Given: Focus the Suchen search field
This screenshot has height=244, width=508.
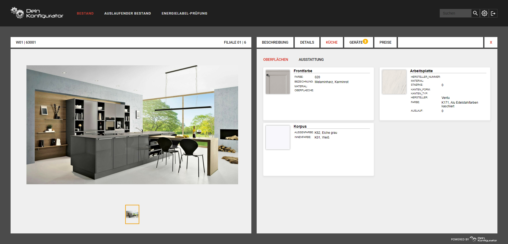Looking at the screenshot, I should coord(455,13).
